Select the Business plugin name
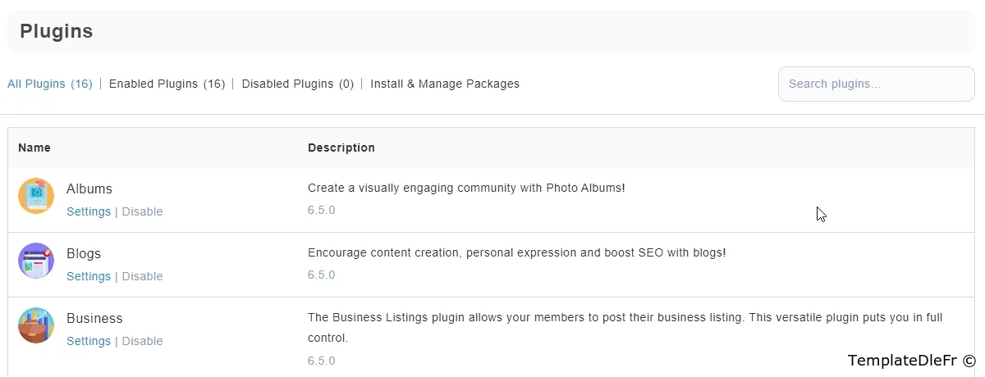985x377 pixels. tap(94, 318)
